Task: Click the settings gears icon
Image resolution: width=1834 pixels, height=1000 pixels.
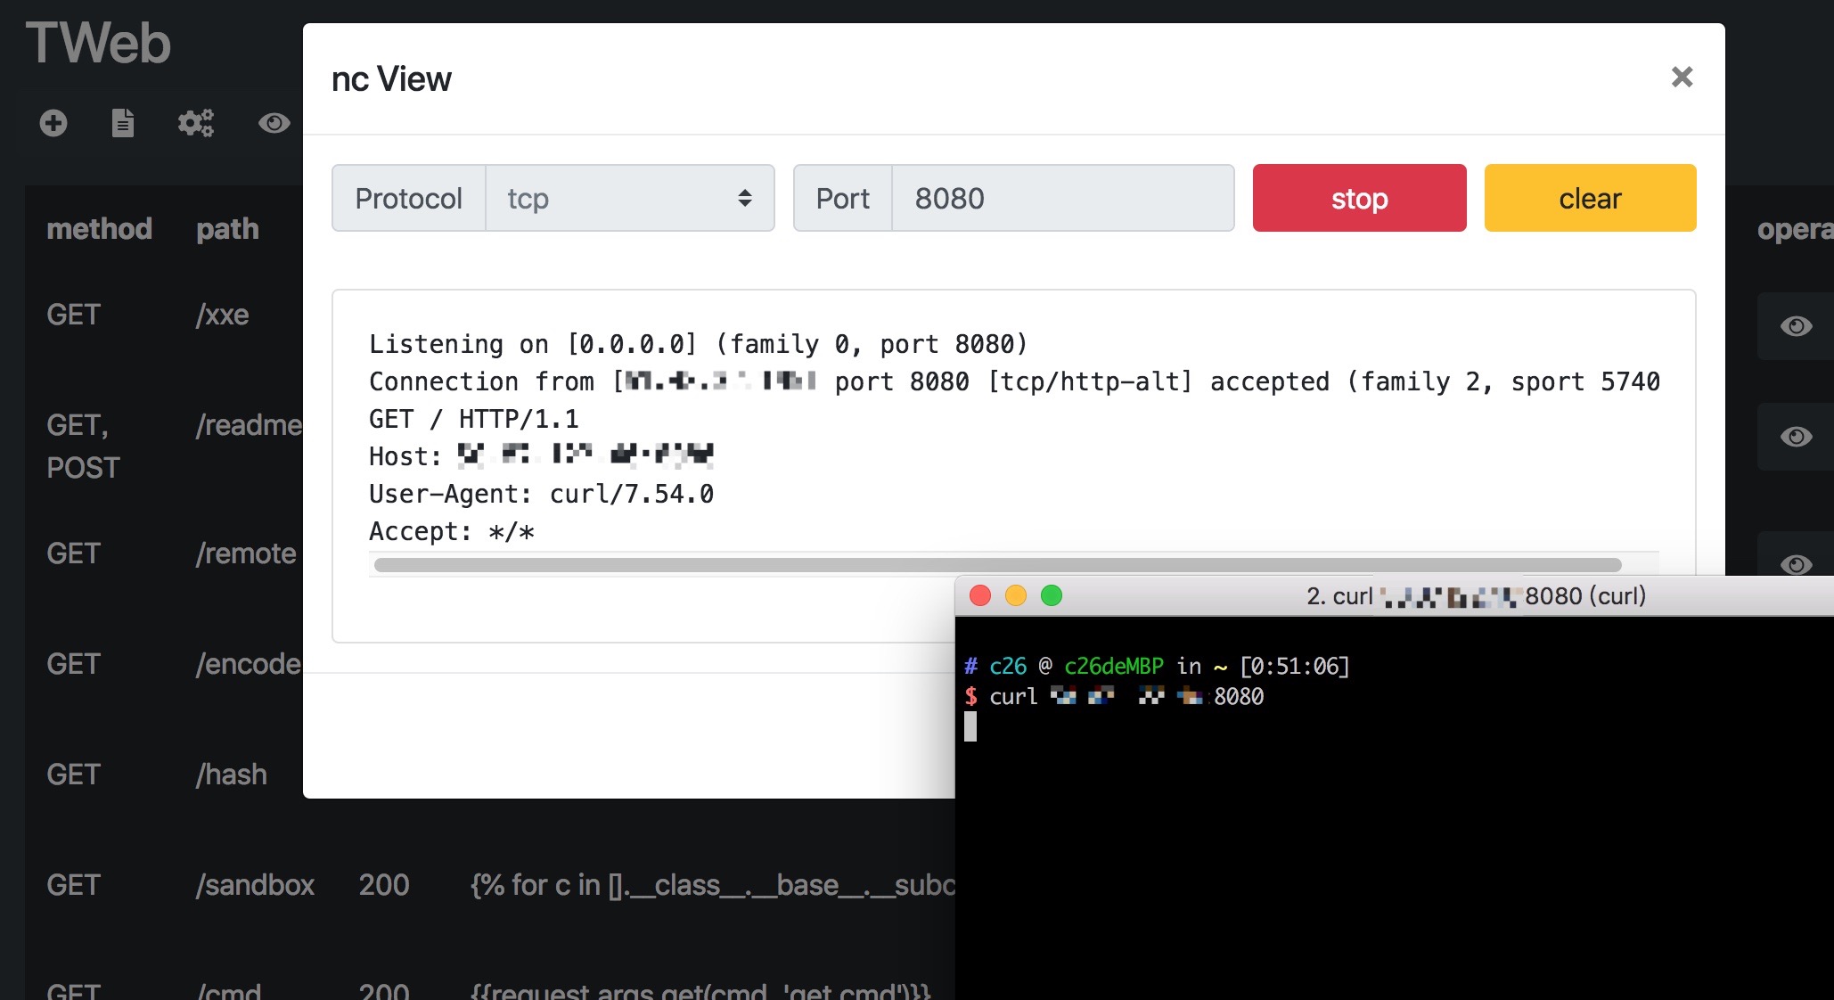Action: (195, 123)
